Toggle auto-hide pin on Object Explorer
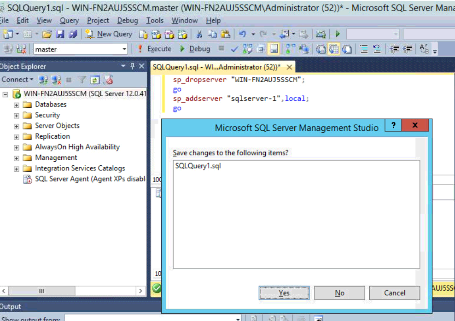This screenshot has height=321, width=455. coord(132,66)
